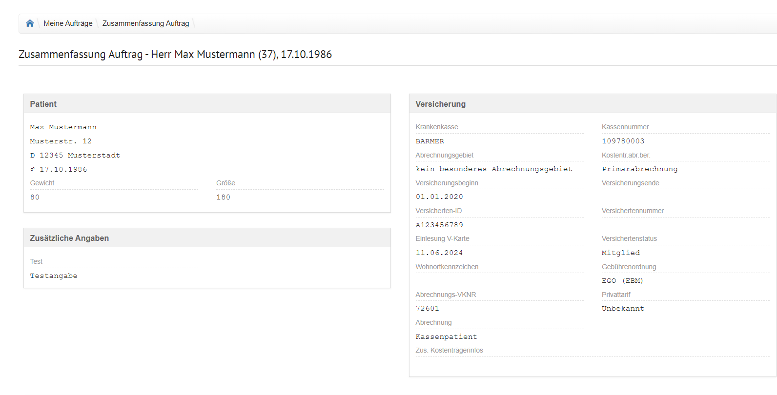This screenshot has height=395, width=777.
Task: Click the Größe value 180
Action: tap(223, 197)
